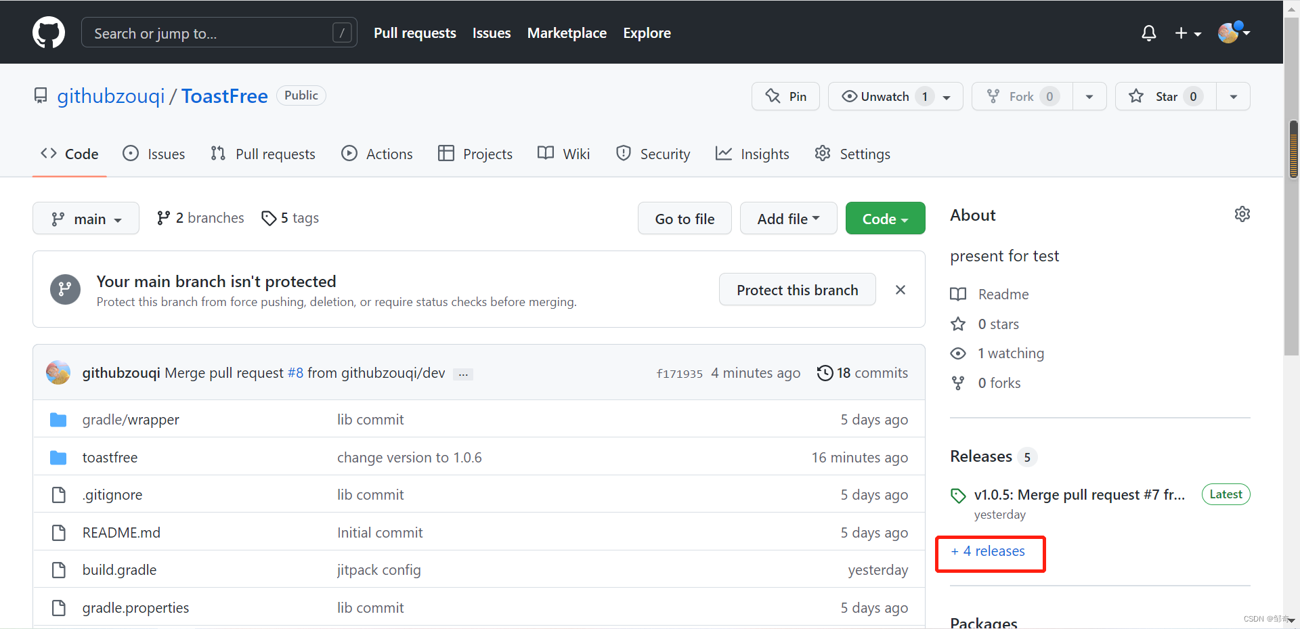Open Marketplace in top navigation
The height and width of the screenshot is (629, 1300).
(x=567, y=32)
